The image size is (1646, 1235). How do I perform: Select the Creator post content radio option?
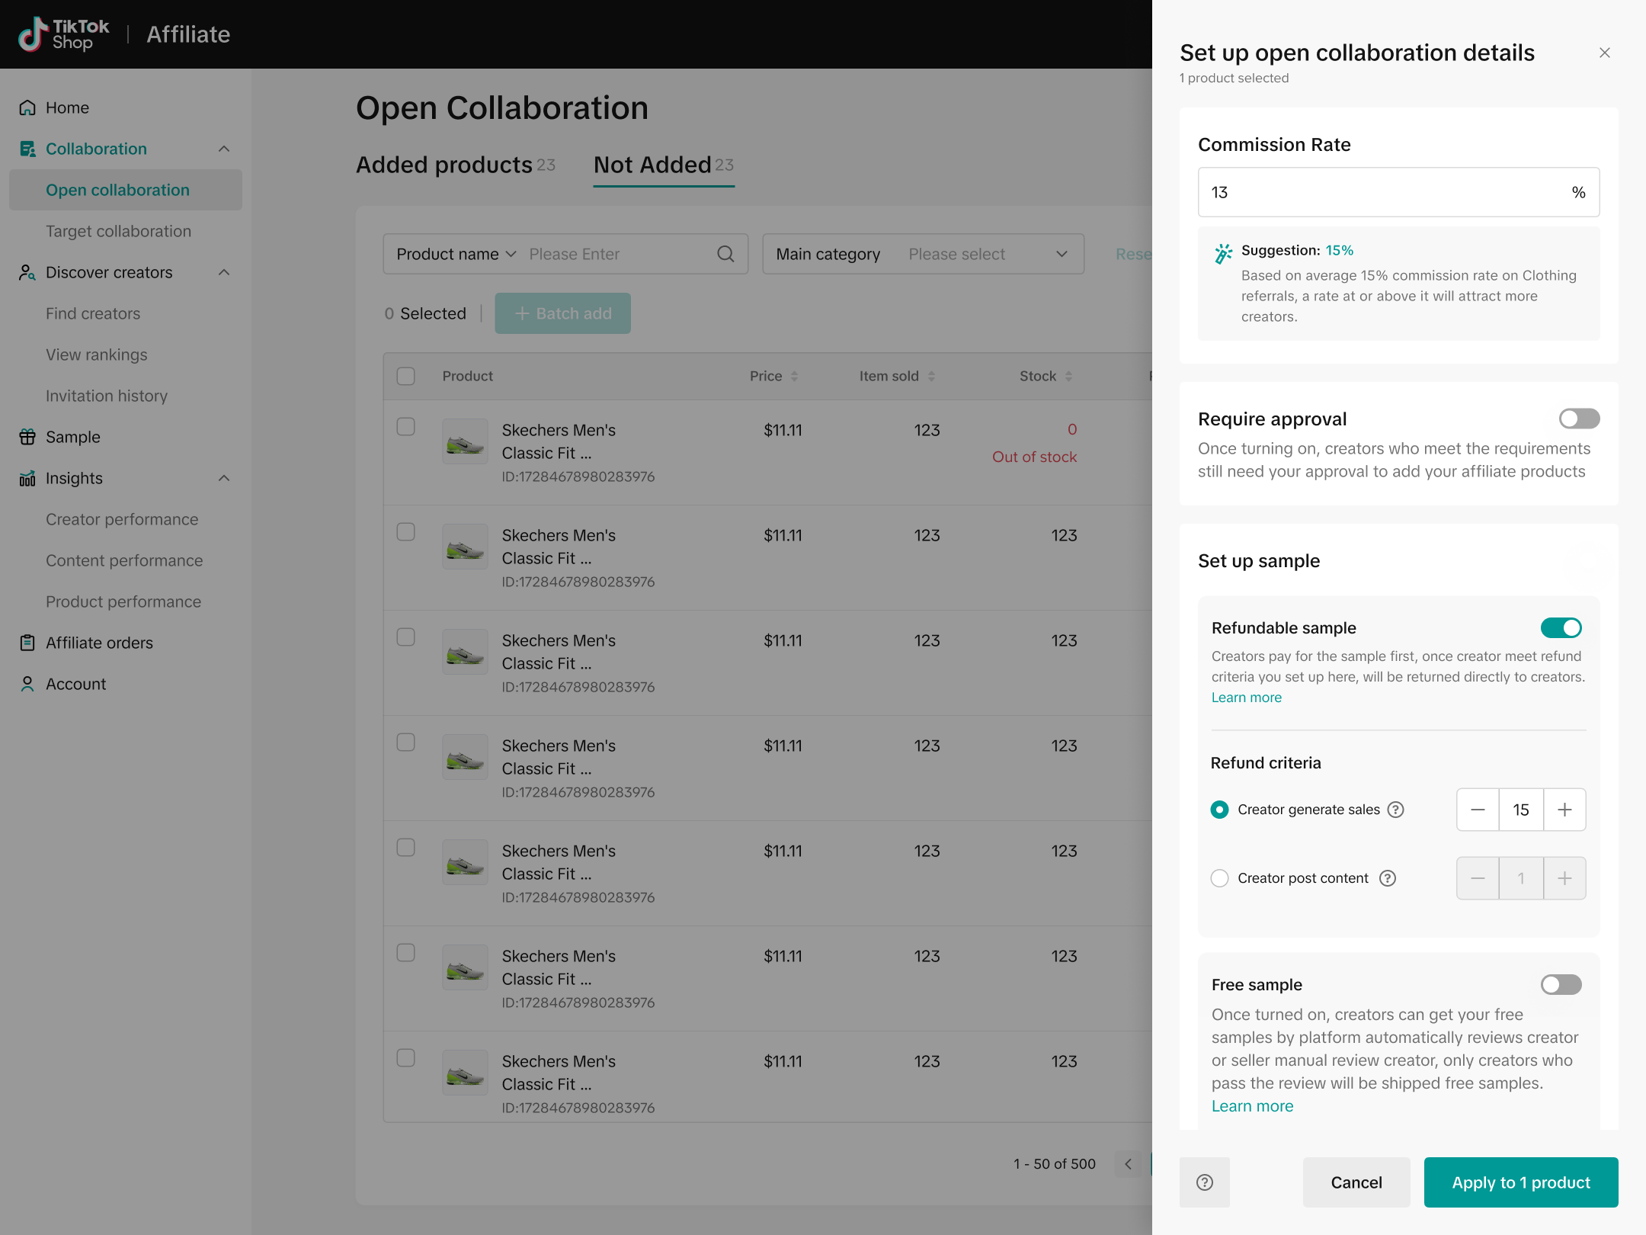point(1219,878)
